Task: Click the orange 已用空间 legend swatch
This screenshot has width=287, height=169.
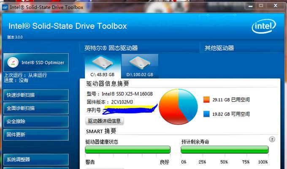Action: (x=206, y=100)
